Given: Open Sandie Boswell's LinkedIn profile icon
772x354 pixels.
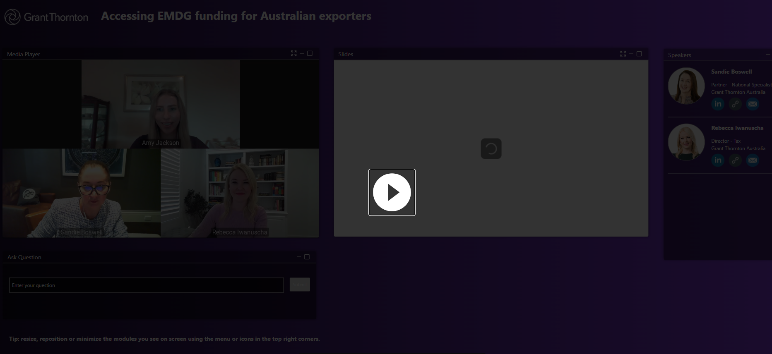Looking at the screenshot, I should click(718, 104).
